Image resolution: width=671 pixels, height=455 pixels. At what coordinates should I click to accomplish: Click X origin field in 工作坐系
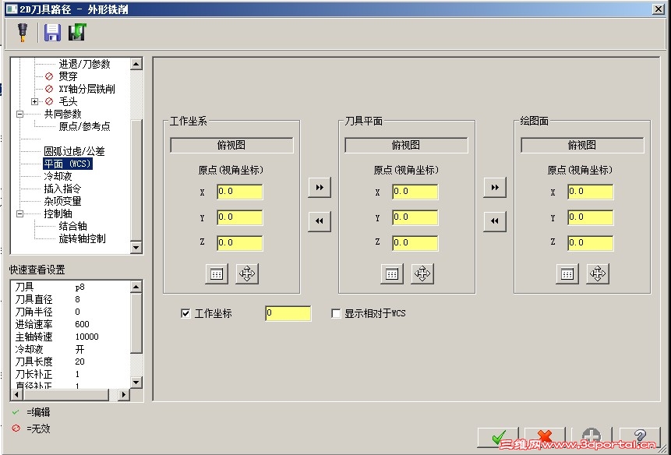[240, 192]
